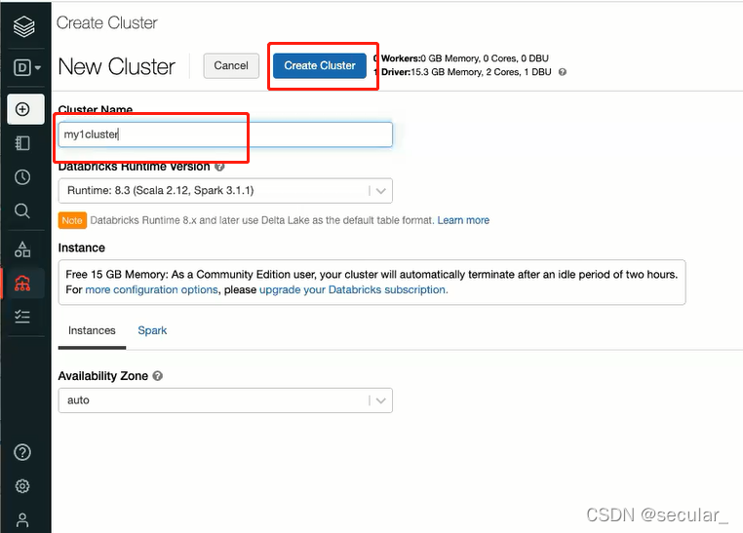This screenshot has width=743, height=533.
Task: Open the Availability Zone auto dropdown
Action: tap(225, 400)
